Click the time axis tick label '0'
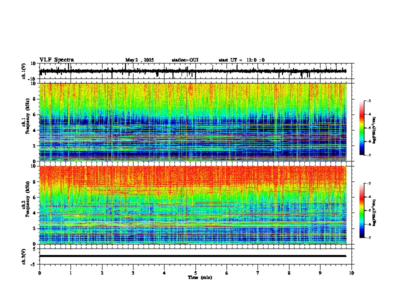Viewport: 396px width, 306px height. [x=39, y=272]
